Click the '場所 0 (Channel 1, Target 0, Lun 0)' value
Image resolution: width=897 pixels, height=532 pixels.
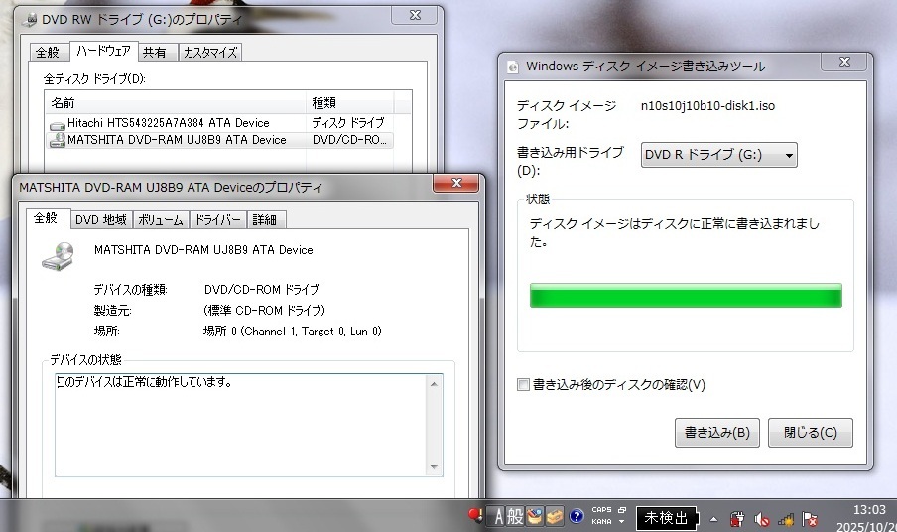pyautogui.click(x=293, y=332)
